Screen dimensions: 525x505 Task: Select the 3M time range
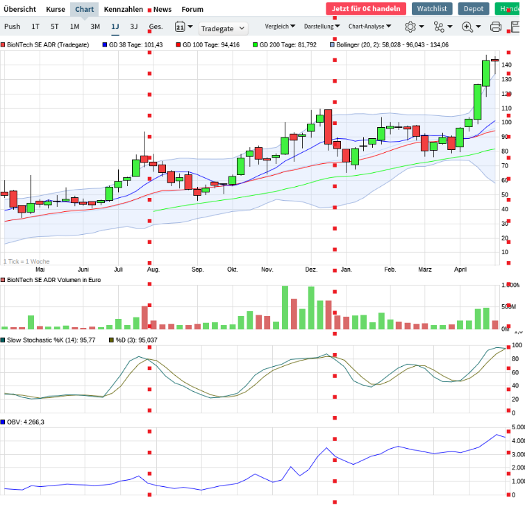point(95,26)
